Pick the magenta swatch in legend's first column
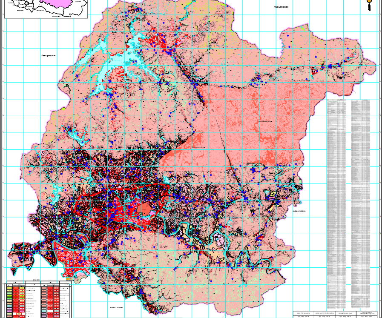The width and height of the screenshot is (382, 318). click(9, 311)
